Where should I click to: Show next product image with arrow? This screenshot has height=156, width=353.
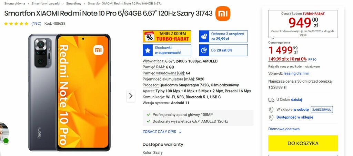131,96
